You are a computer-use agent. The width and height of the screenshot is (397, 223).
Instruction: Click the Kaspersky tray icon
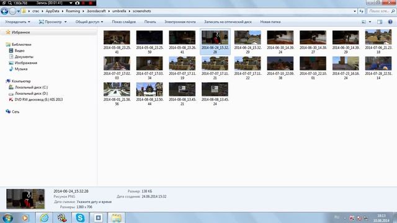(352, 218)
